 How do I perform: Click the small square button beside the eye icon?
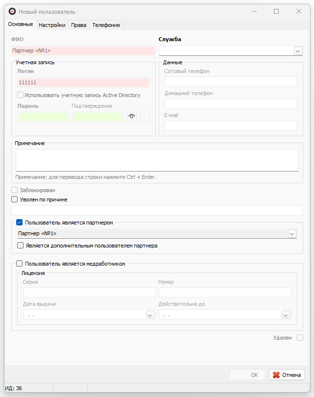click(x=145, y=117)
